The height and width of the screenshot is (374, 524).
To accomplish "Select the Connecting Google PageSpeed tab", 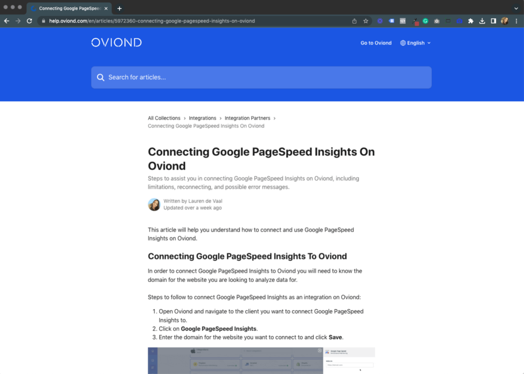I will point(69,8).
